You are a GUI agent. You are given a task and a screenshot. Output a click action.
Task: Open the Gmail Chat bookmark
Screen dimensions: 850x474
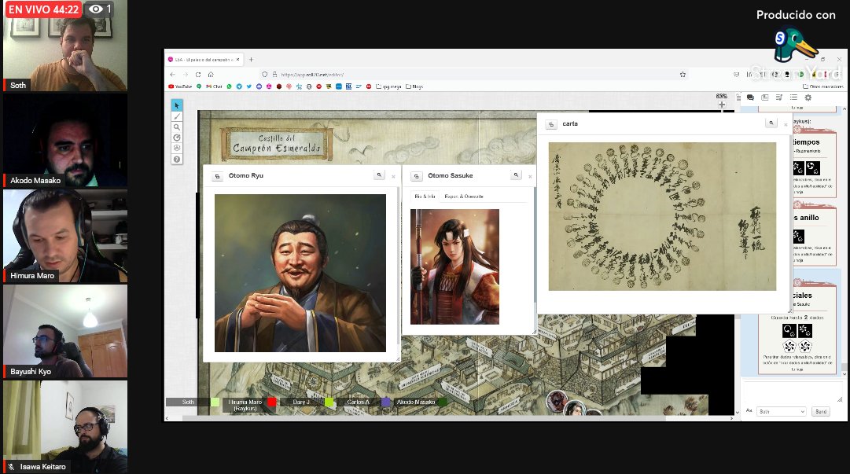point(214,86)
